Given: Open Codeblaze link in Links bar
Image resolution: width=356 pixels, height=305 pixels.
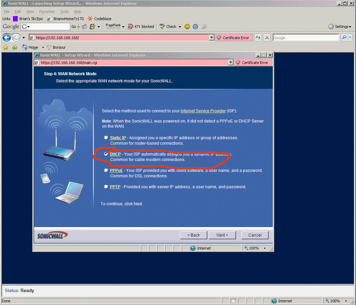Looking at the screenshot, I should (100, 19).
